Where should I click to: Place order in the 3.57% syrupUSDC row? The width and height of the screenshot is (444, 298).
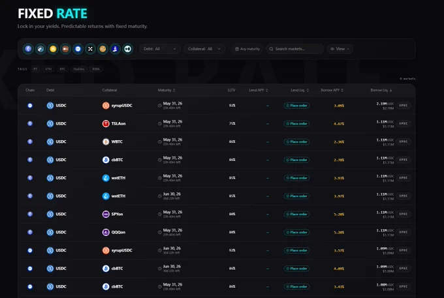click(x=296, y=250)
